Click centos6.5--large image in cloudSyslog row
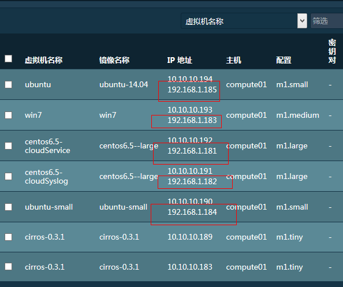The width and height of the screenshot is (343, 287). pos(129,177)
